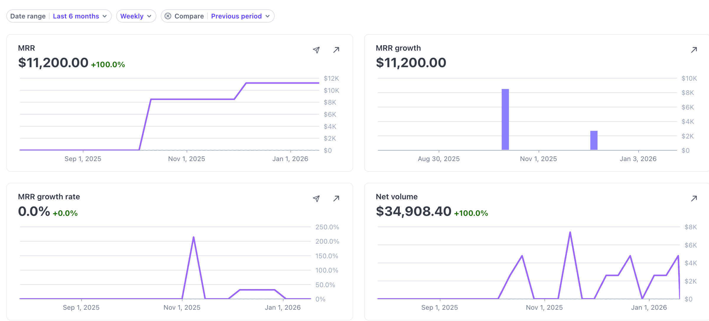Click the 200% peak on growth rate chart
The height and width of the screenshot is (321, 709).
[193, 237]
